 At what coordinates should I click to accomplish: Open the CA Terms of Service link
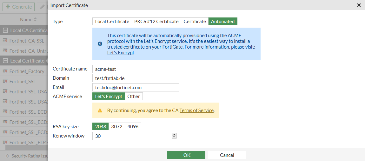[196, 111]
